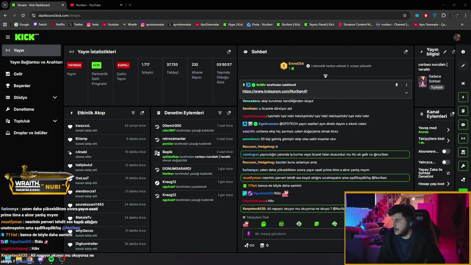Click the address bar URL
The height and width of the screenshot is (265, 471).
[59, 15]
